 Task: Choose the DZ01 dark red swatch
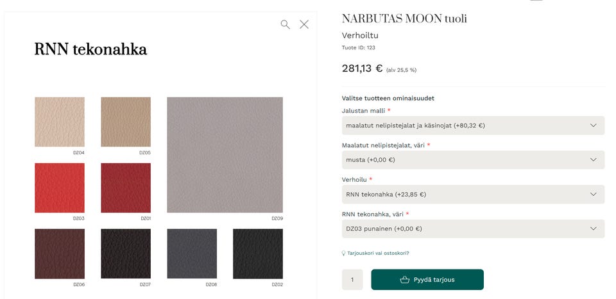(126, 188)
